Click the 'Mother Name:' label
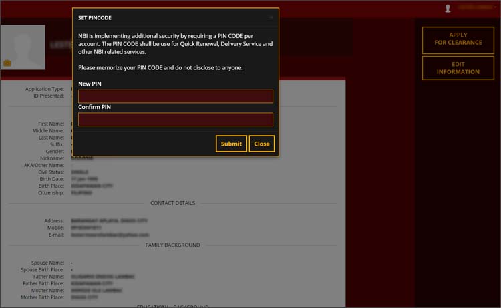This screenshot has height=308, width=501. tap(47, 291)
